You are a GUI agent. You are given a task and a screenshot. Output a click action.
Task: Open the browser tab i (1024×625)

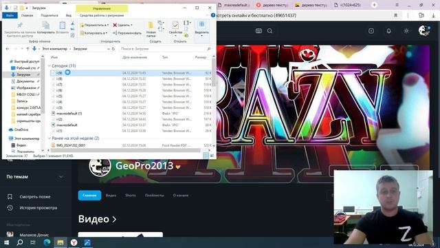(347, 5)
